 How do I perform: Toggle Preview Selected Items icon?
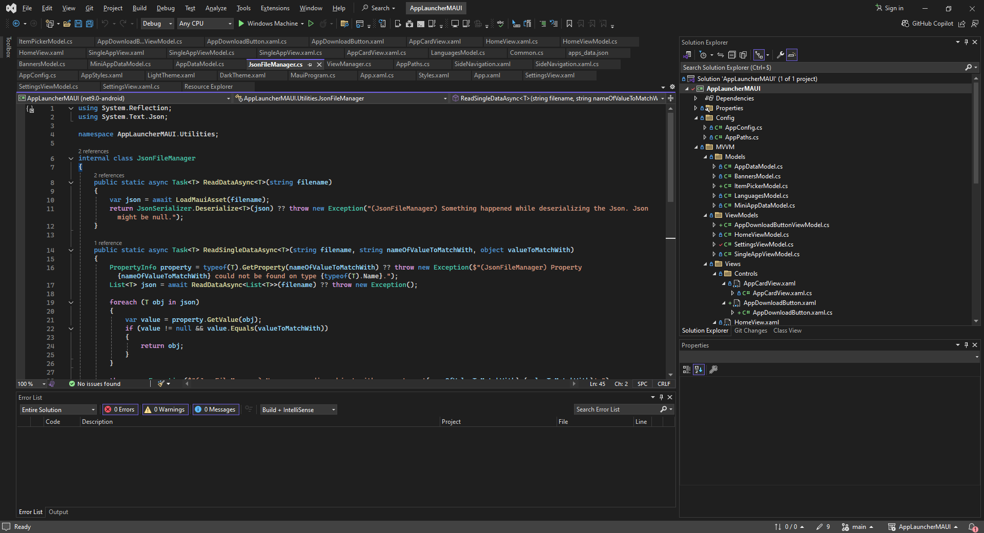point(792,55)
